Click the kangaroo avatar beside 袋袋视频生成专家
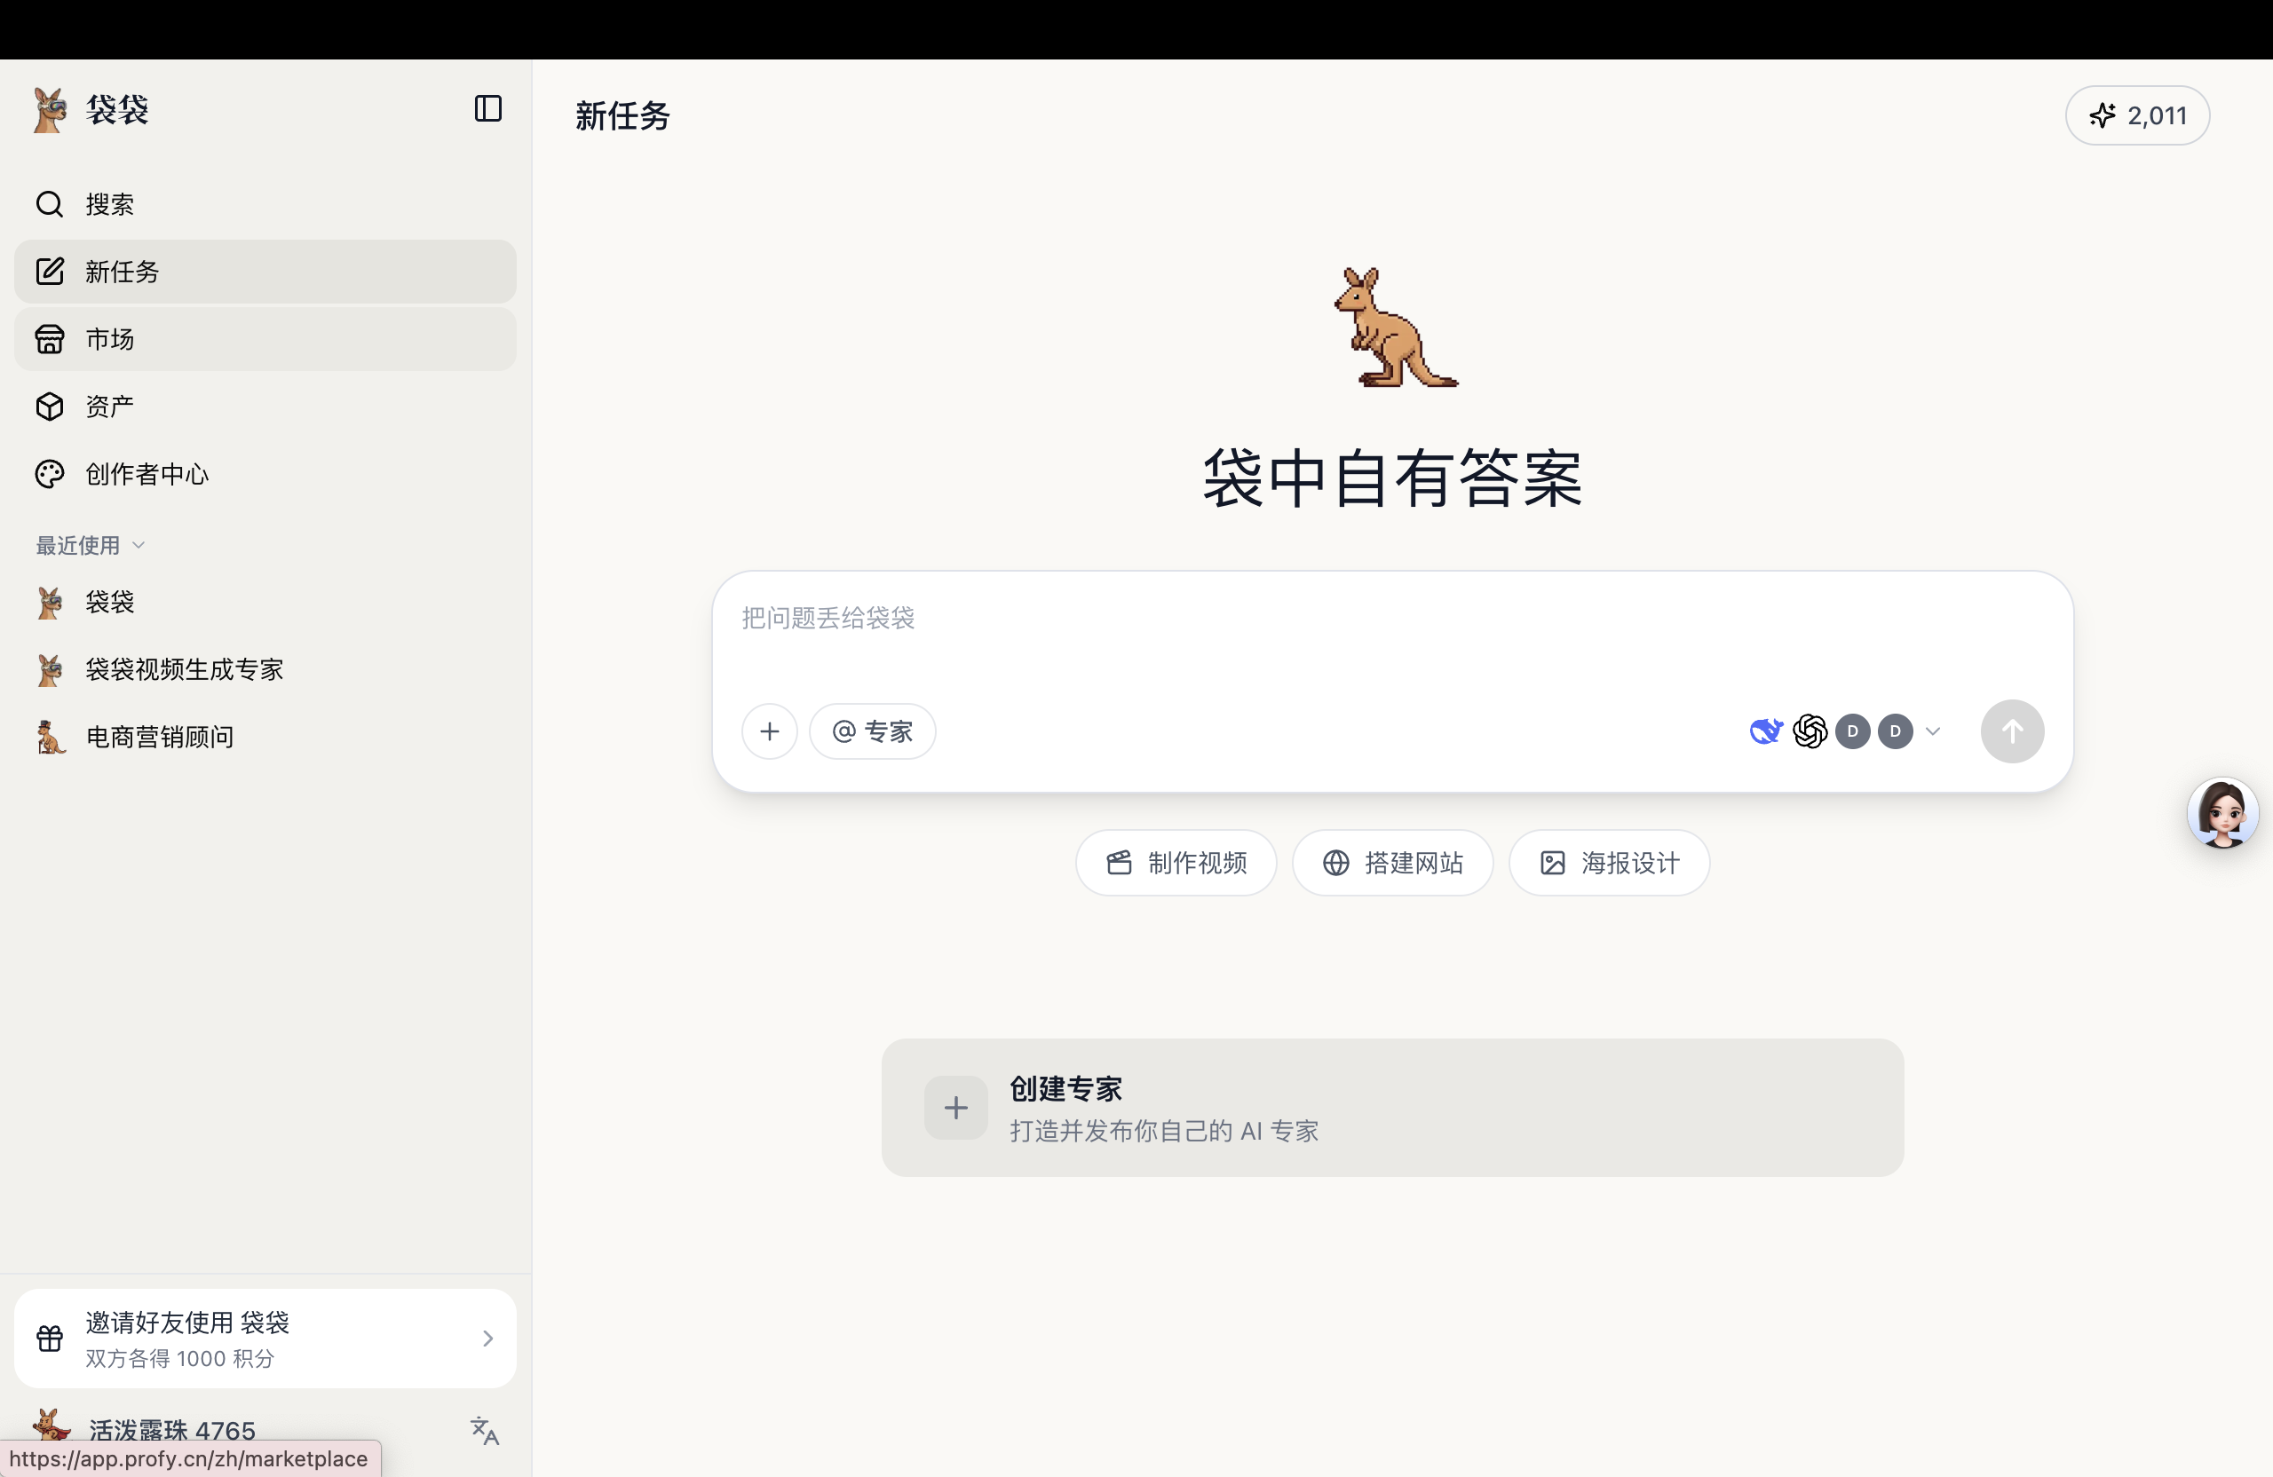 click(x=50, y=670)
